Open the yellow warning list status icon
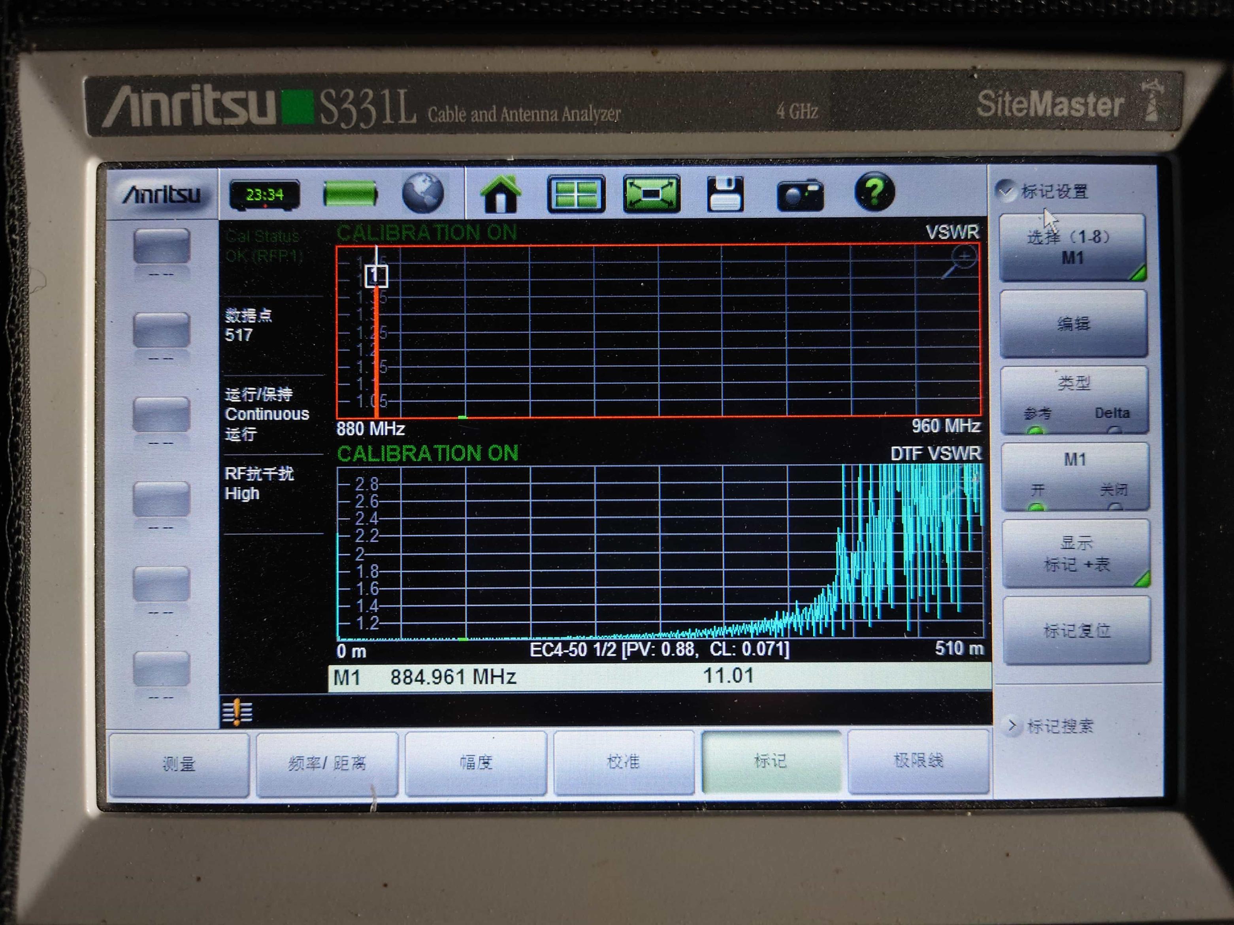 pyautogui.click(x=237, y=712)
